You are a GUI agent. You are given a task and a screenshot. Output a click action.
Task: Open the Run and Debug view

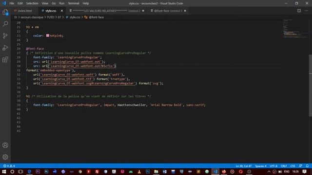click(5, 48)
